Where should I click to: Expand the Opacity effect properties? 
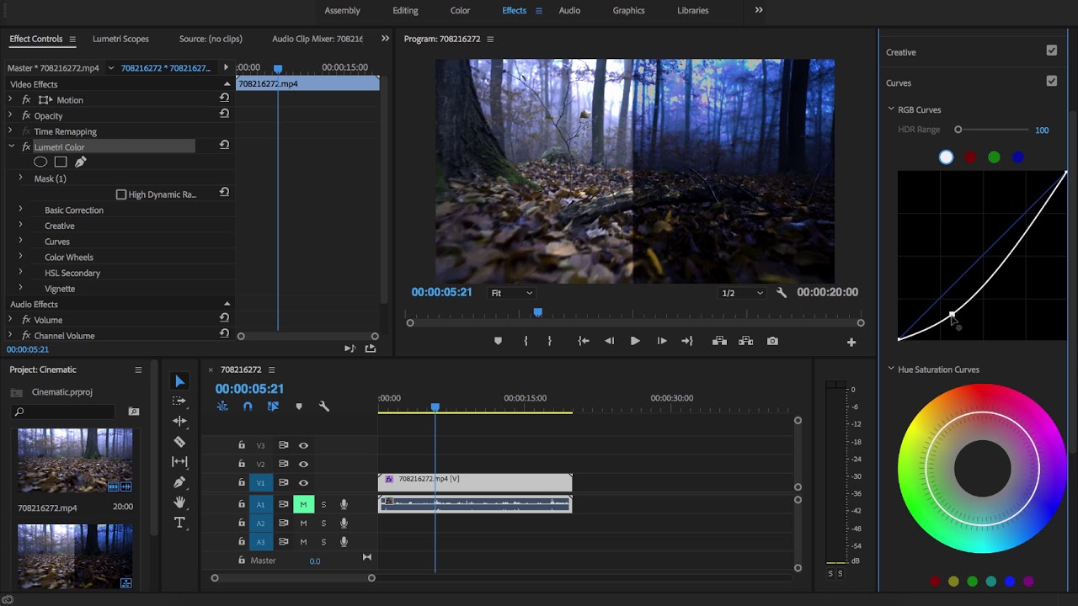click(10, 114)
